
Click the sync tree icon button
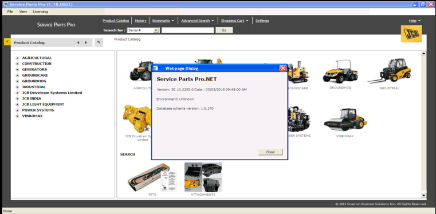tap(99, 42)
